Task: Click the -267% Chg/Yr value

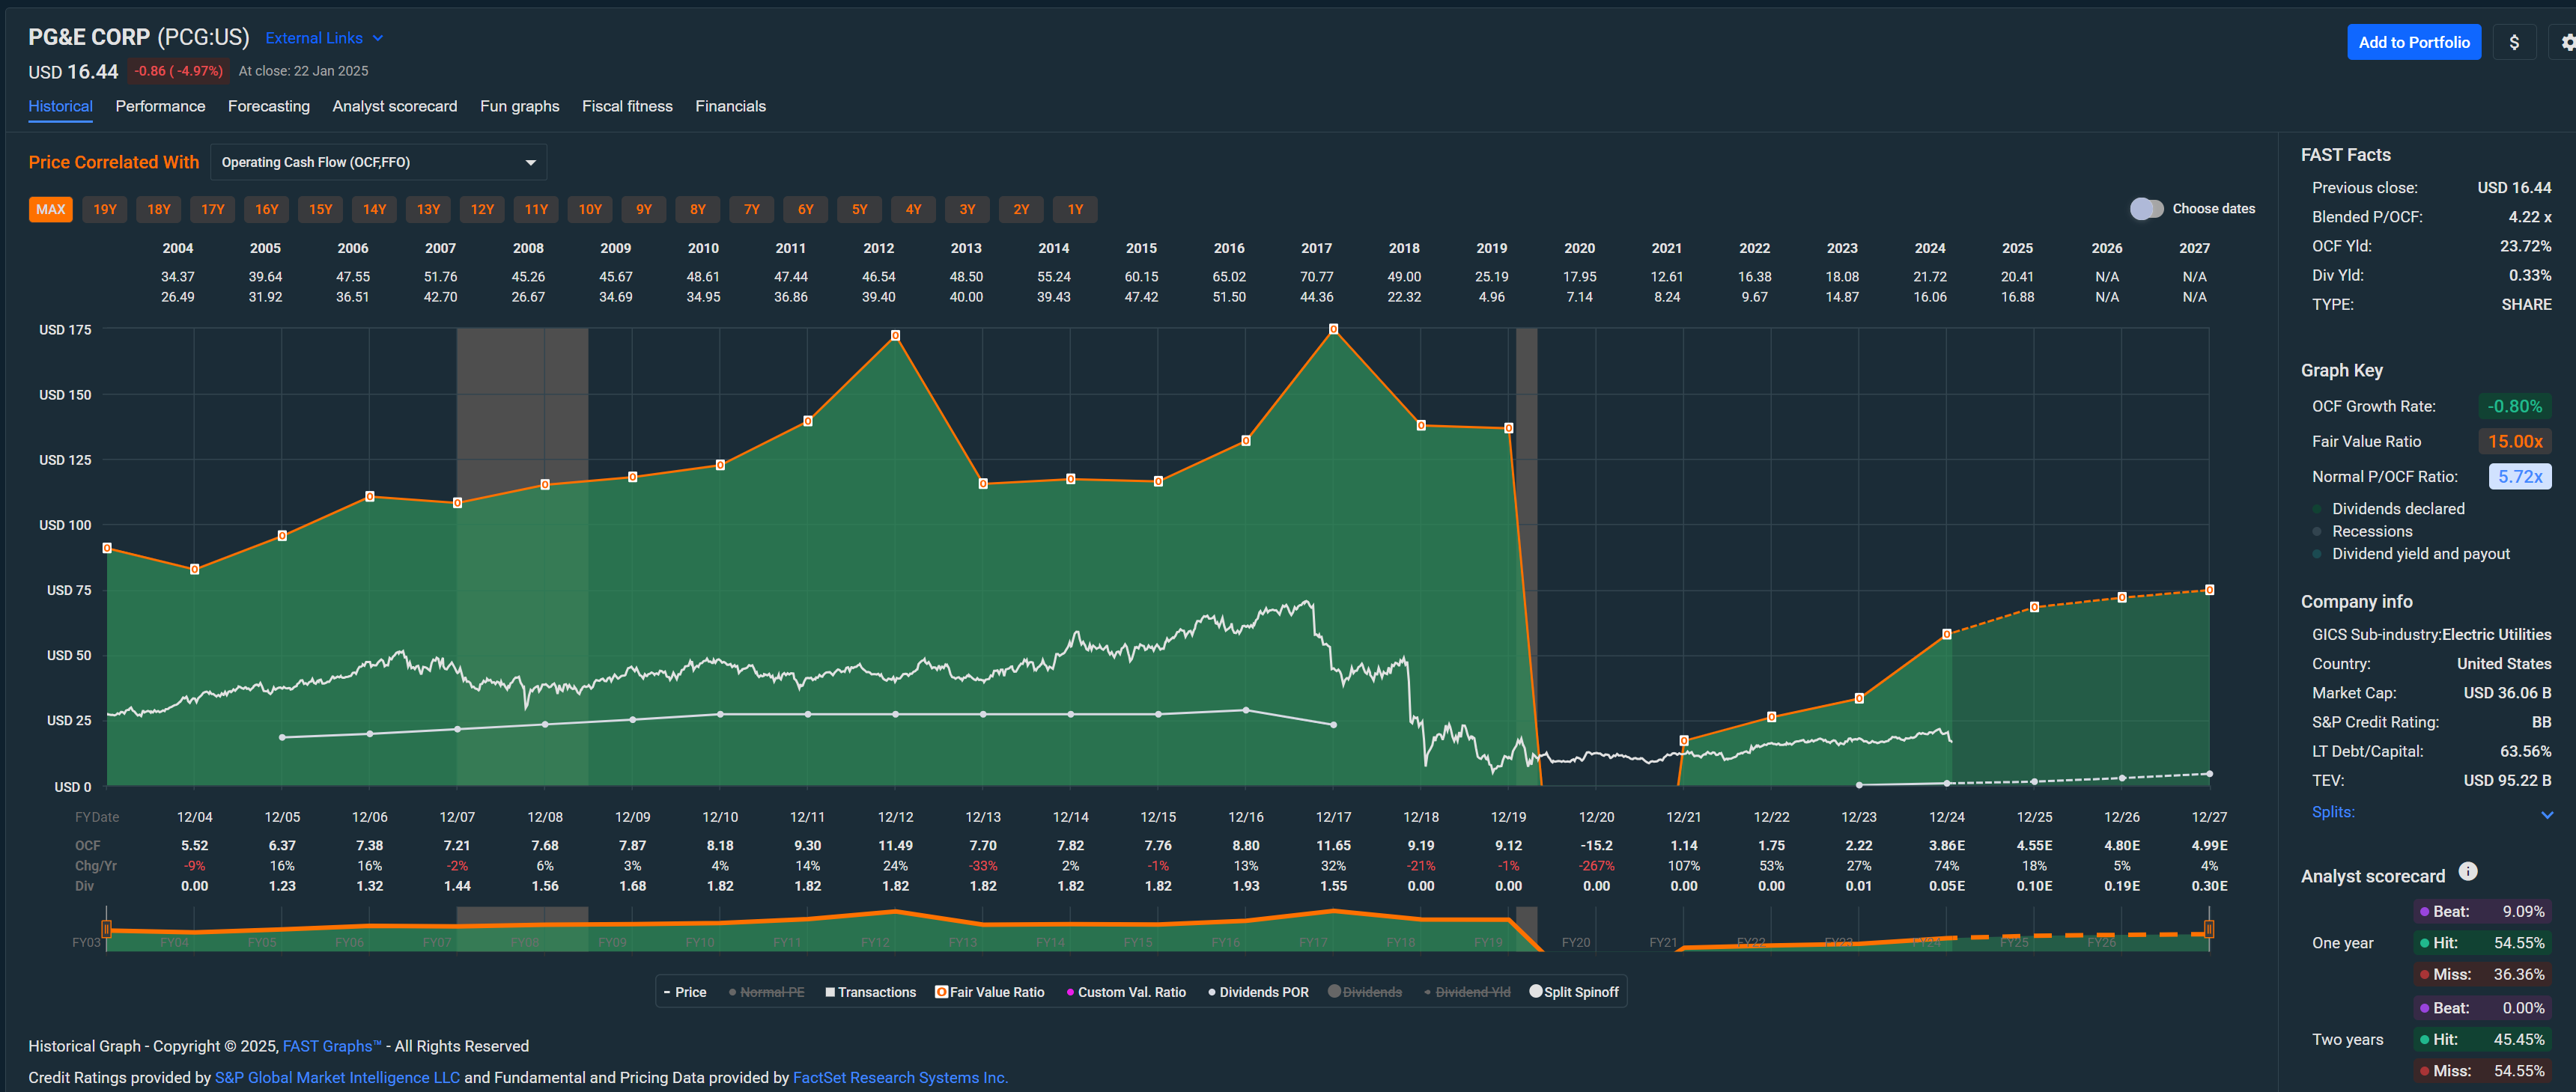Action: [x=1596, y=865]
